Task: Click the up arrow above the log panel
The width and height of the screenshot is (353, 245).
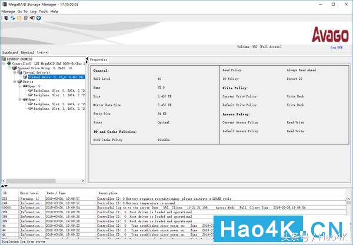Action: [3, 186]
